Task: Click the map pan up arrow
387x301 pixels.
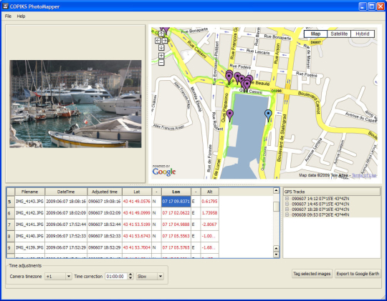Action: [161, 34]
